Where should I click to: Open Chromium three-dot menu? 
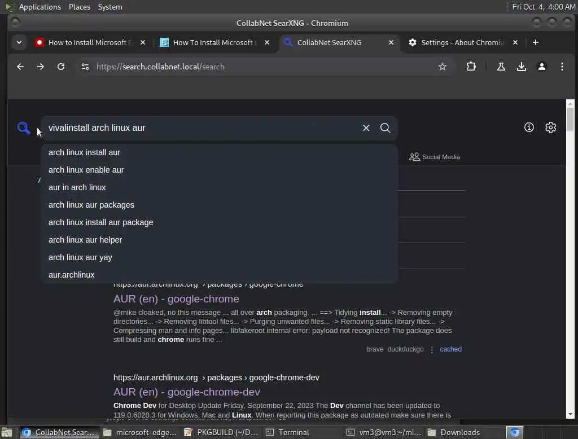[x=562, y=67]
